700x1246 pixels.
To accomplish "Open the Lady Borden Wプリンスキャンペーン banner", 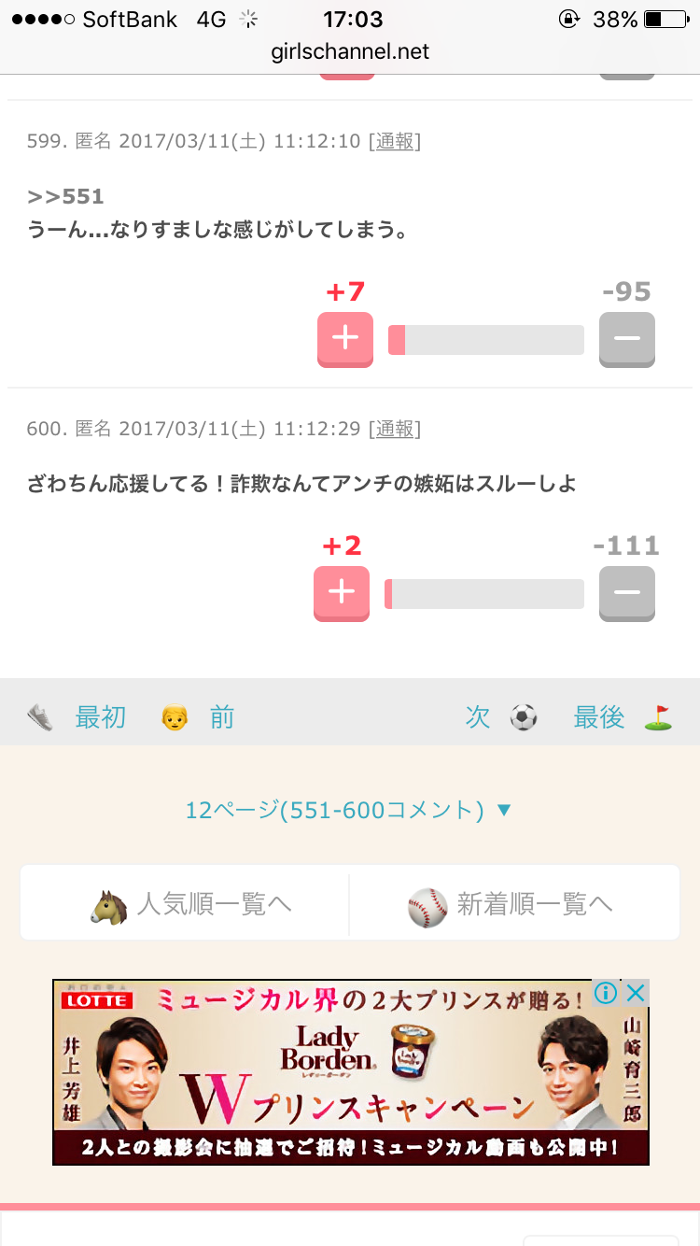I will point(351,1072).
